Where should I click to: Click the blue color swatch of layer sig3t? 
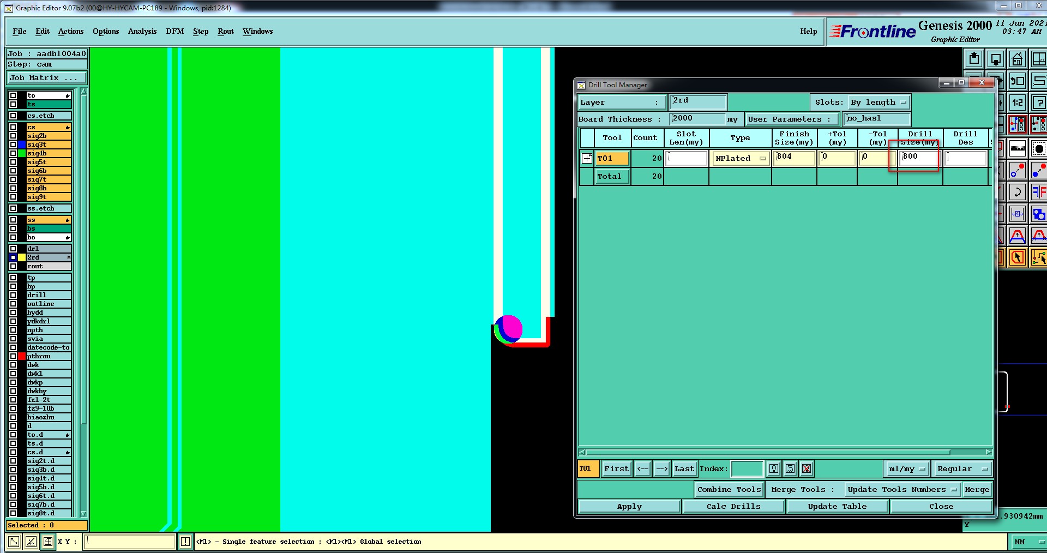(22, 145)
